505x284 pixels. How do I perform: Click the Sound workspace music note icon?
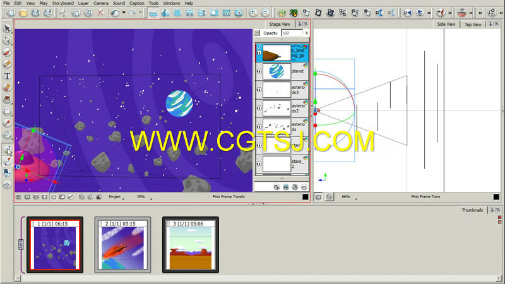[x=165, y=13]
